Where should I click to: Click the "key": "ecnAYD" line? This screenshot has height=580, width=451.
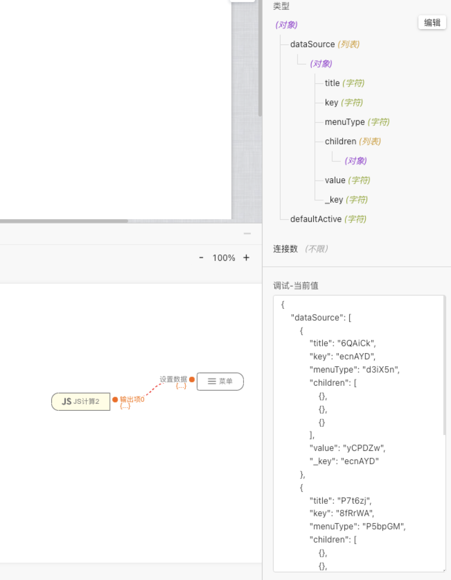point(342,357)
